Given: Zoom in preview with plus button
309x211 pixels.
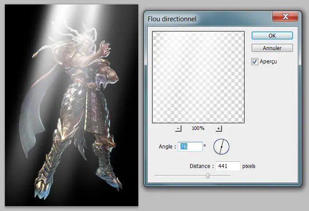Looking at the screenshot, I should tap(219, 129).
